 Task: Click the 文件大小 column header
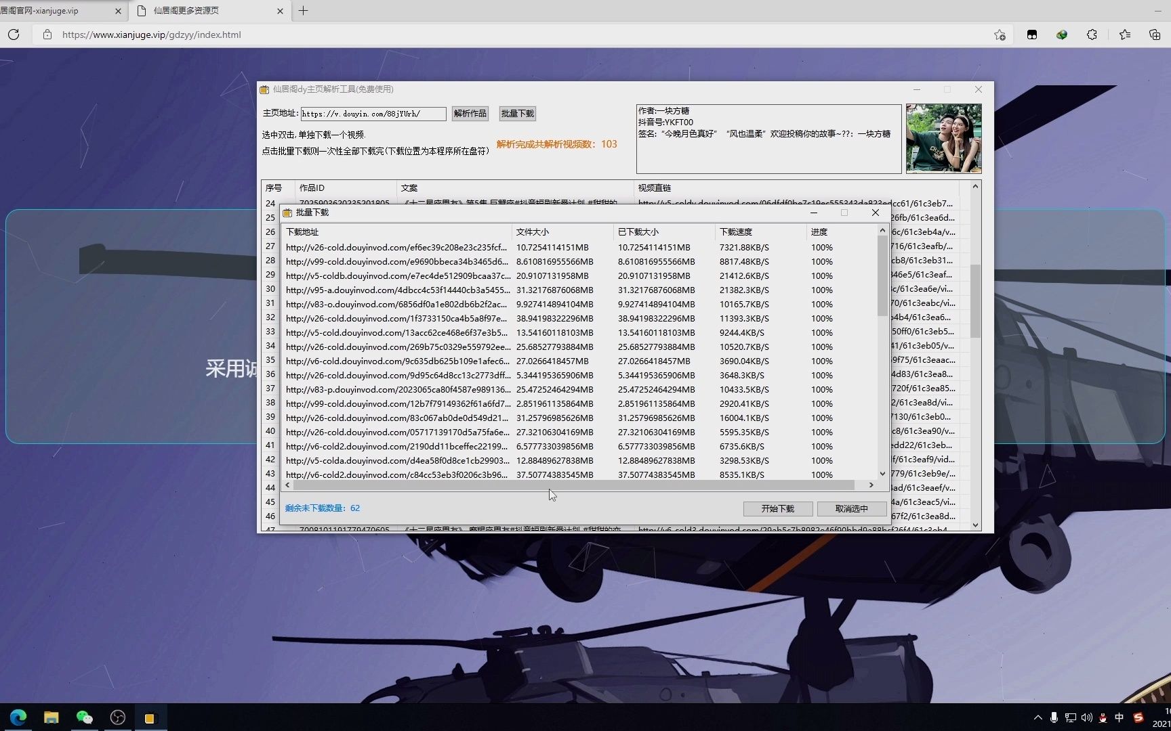click(562, 231)
